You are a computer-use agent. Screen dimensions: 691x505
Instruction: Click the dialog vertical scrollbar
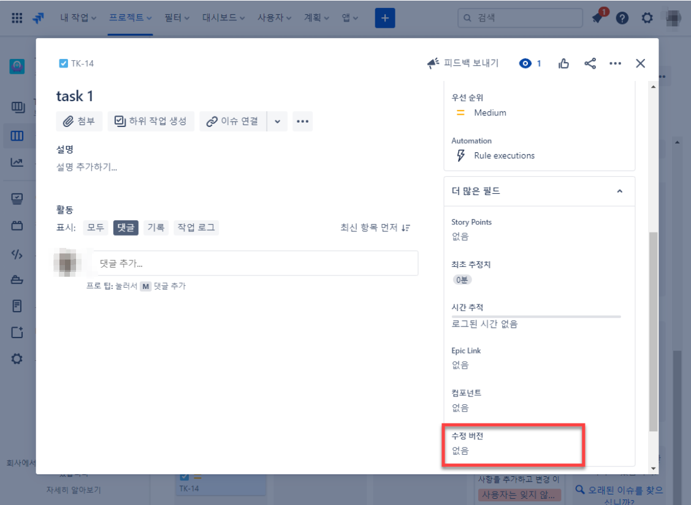[653, 332]
